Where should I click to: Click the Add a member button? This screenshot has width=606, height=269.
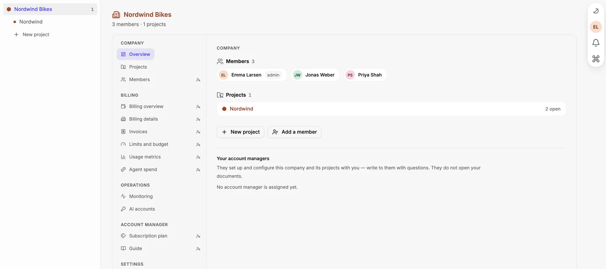point(295,132)
